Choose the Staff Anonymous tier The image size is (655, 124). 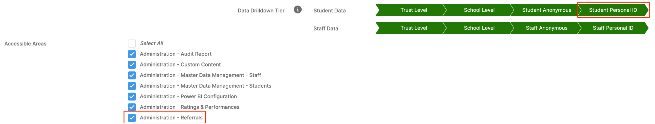pos(546,28)
